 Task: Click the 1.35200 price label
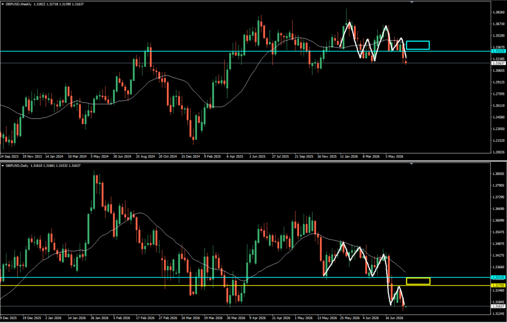point(498,36)
